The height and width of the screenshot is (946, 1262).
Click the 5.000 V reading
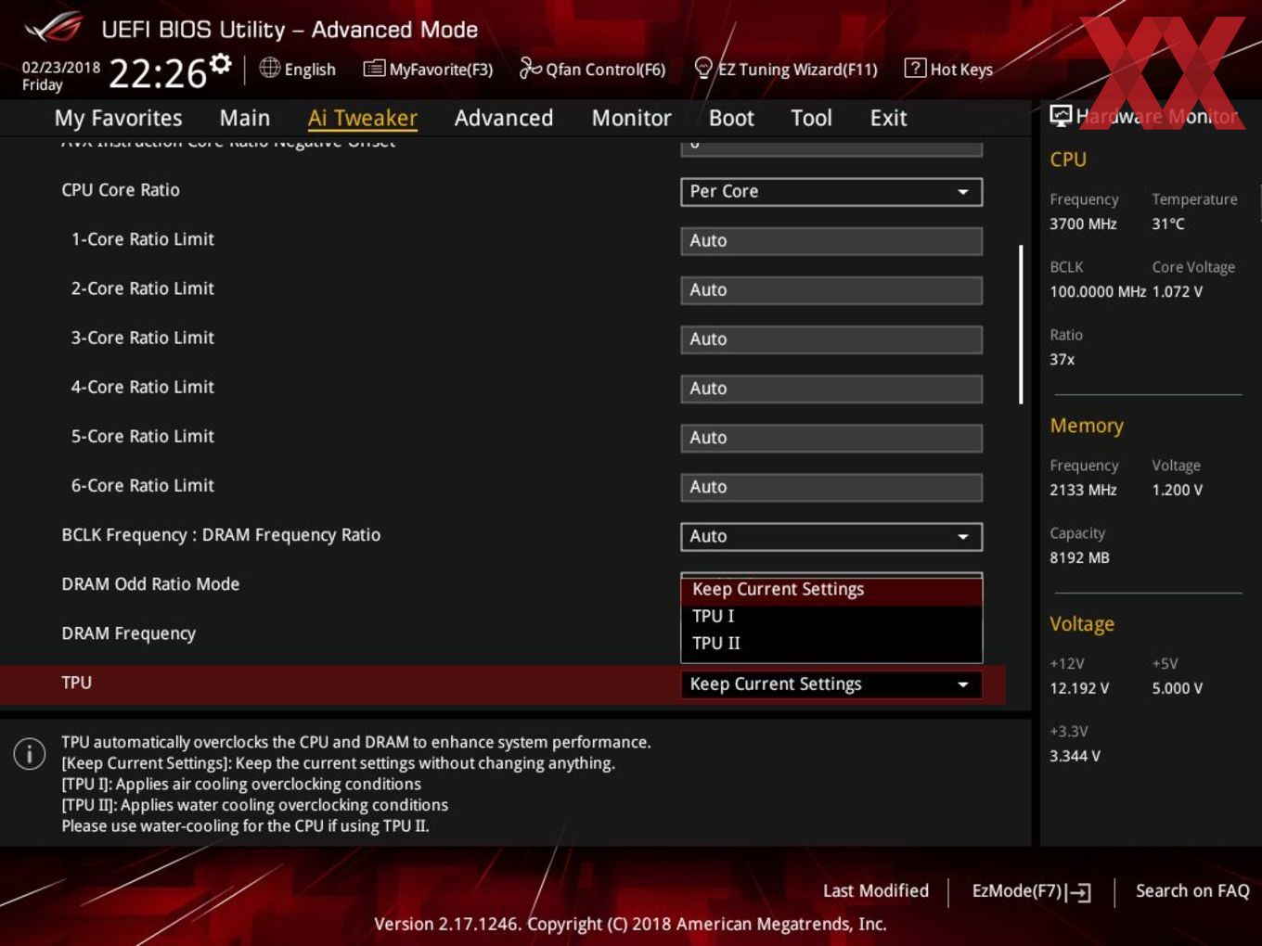[1178, 688]
